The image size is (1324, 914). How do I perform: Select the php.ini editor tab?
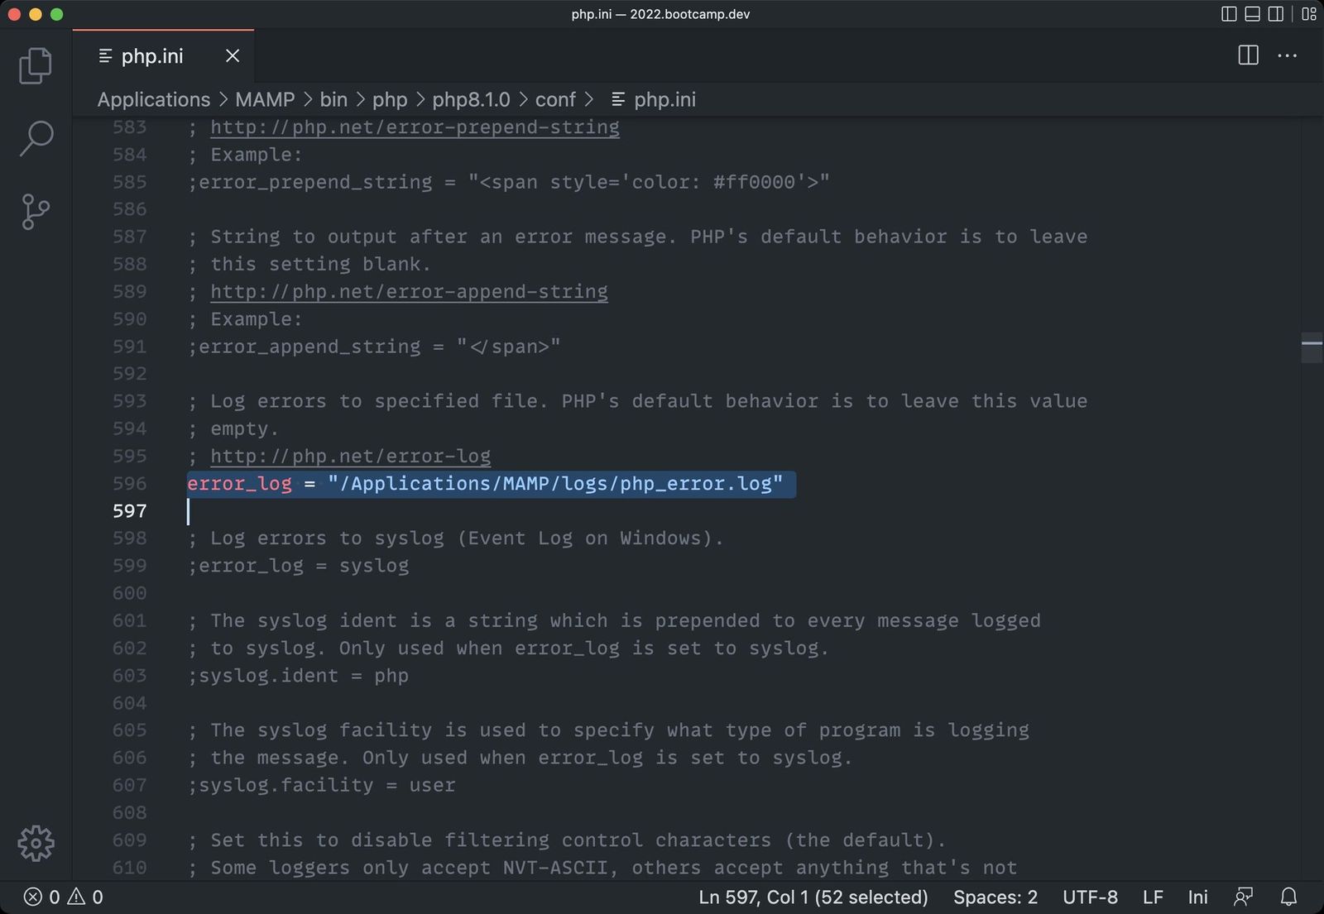click(x=153, y=55)
